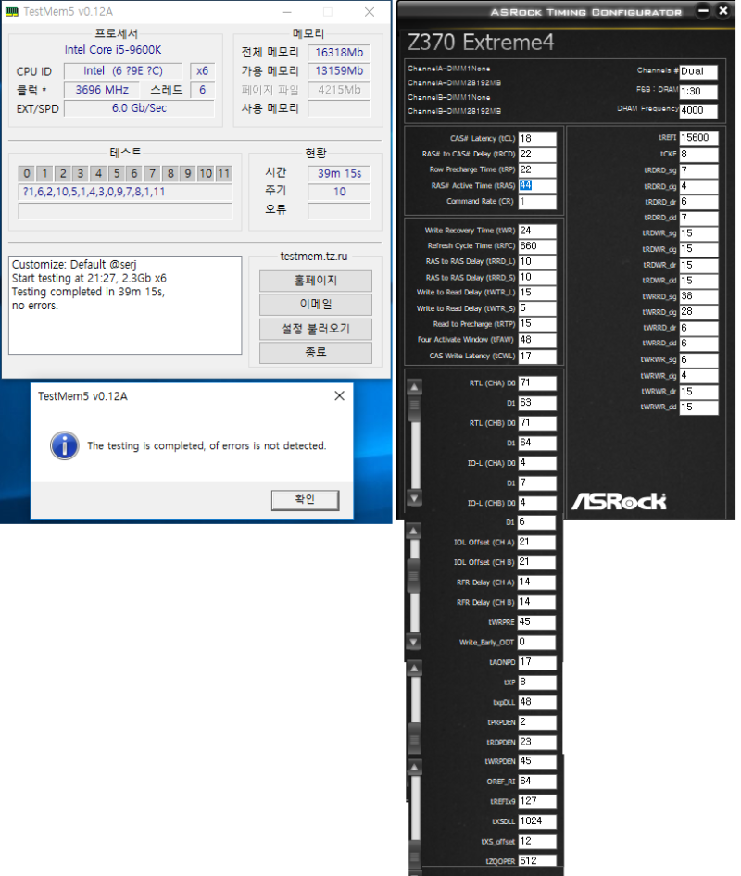Click the Four Activate Window (tFAW) field
The height and width of the screenshot is (876, 741).
[537, 340]
